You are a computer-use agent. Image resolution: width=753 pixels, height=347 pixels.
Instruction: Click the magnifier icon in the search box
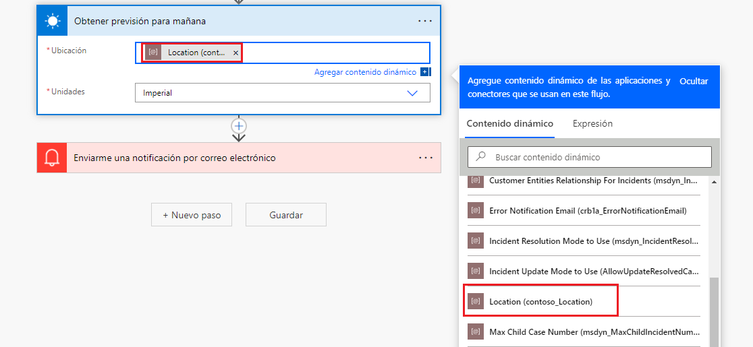(480, 156)
